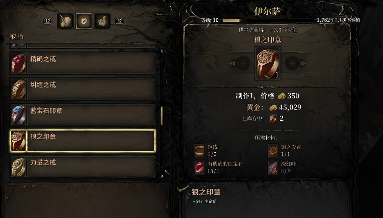Choose the 力量之戒 gold ring icon
Viewport: 383px width, 218px height.
point(18,167)
